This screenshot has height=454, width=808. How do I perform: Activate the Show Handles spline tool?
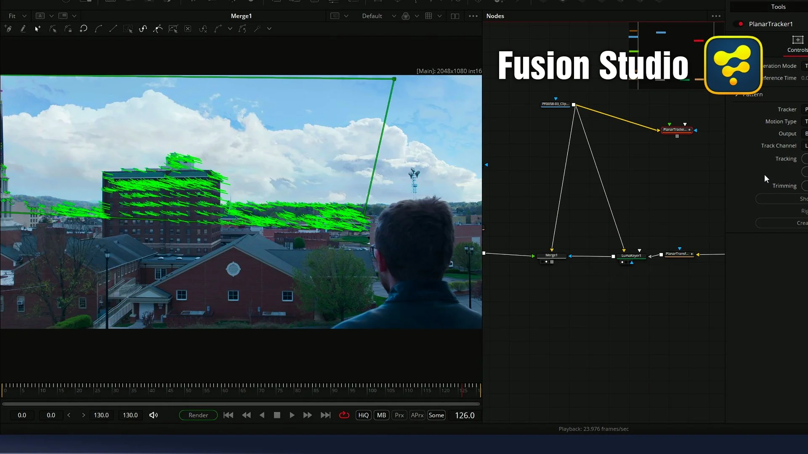click(x=158, y=29)
